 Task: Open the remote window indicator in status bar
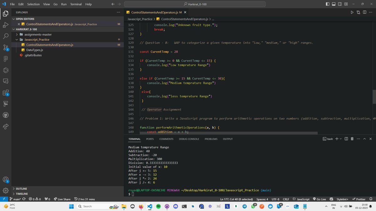tap(3, 199)
